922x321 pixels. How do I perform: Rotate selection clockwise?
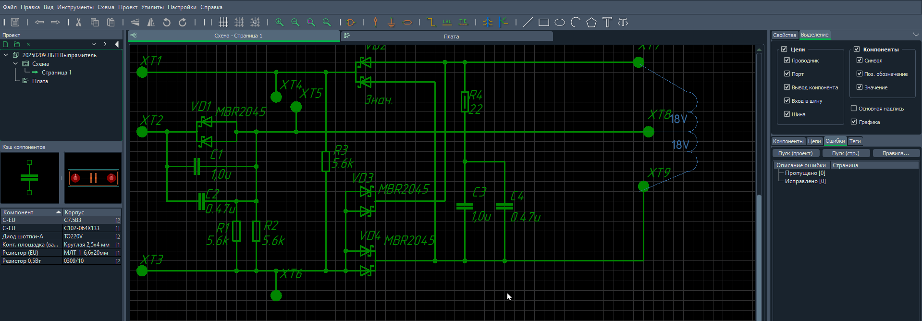pos(183,22)
